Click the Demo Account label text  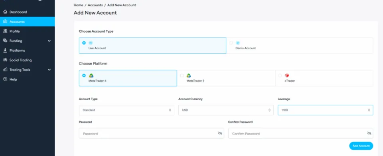[245, 48]
